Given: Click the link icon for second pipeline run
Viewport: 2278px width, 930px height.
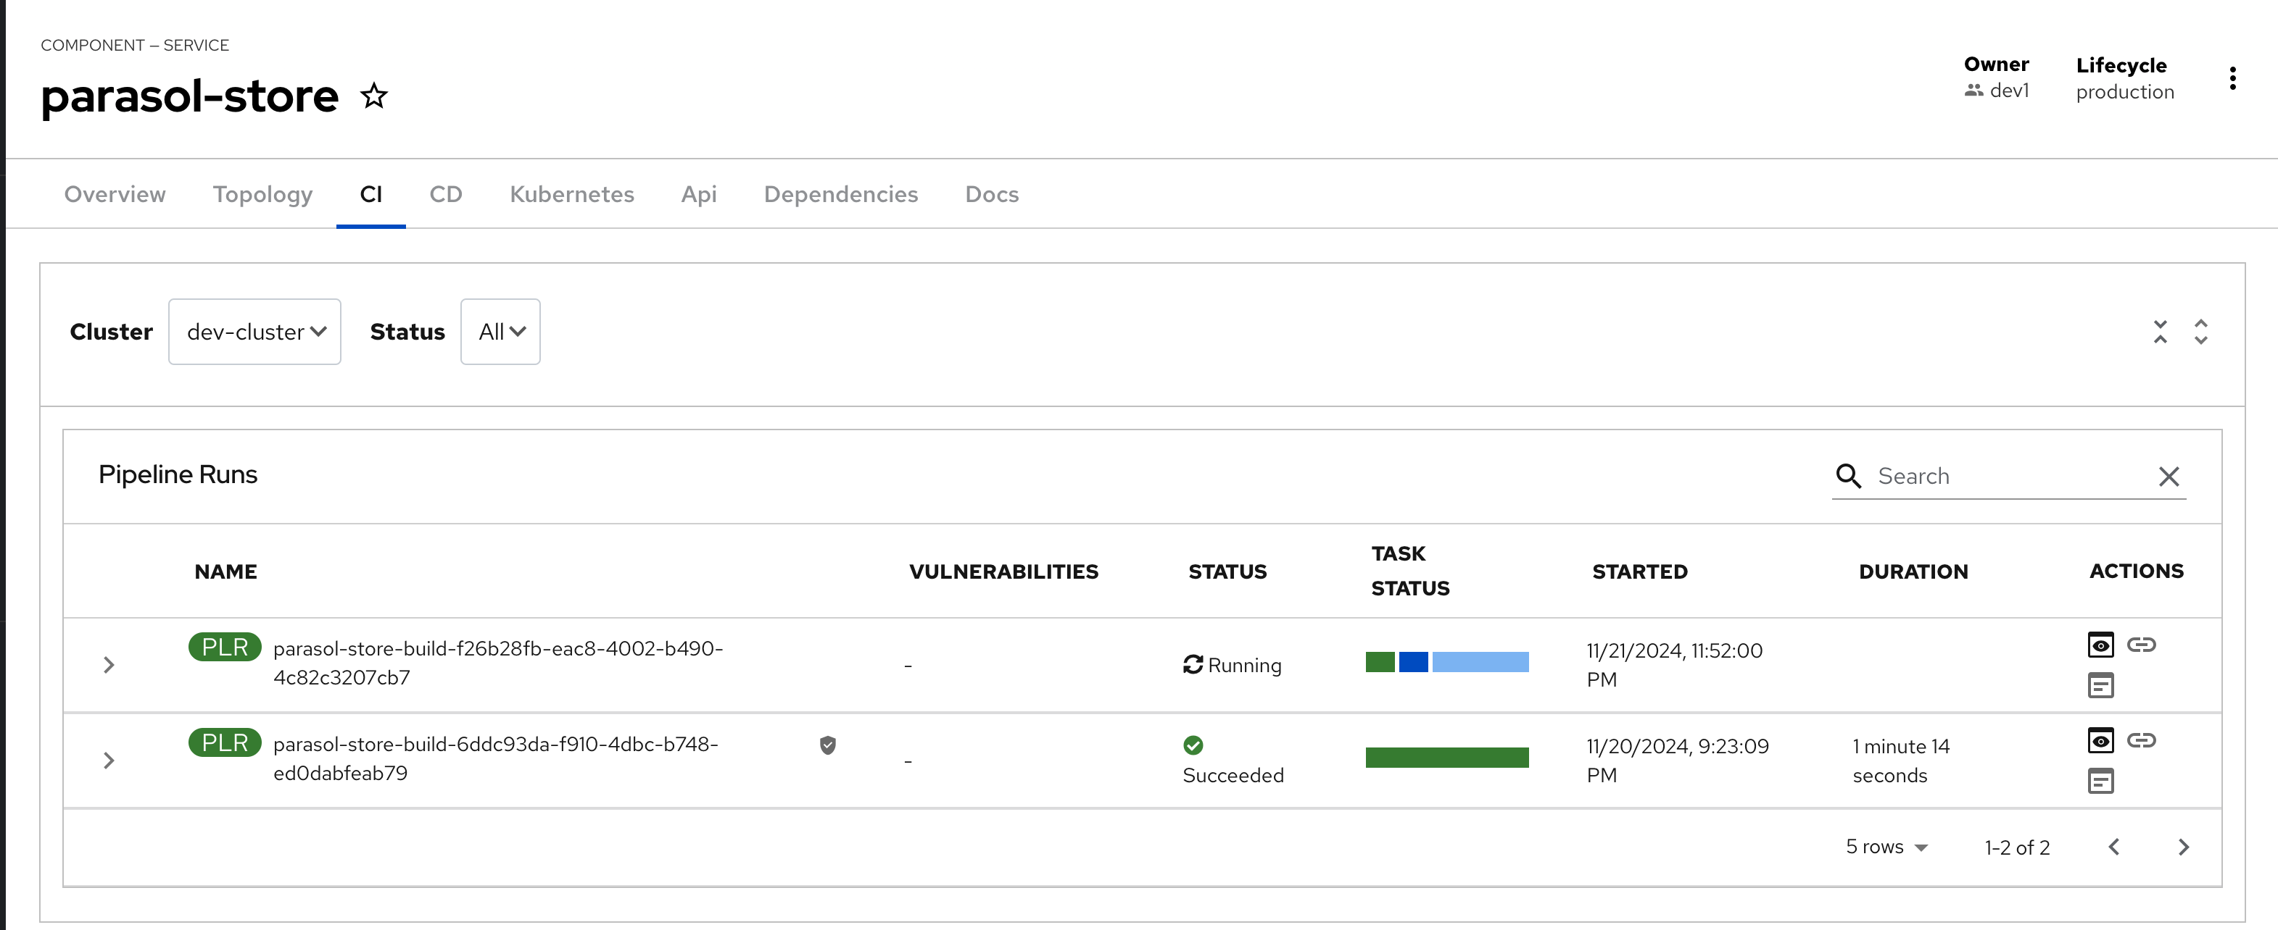Looking at the screenshot, I should click(2142, 740).
